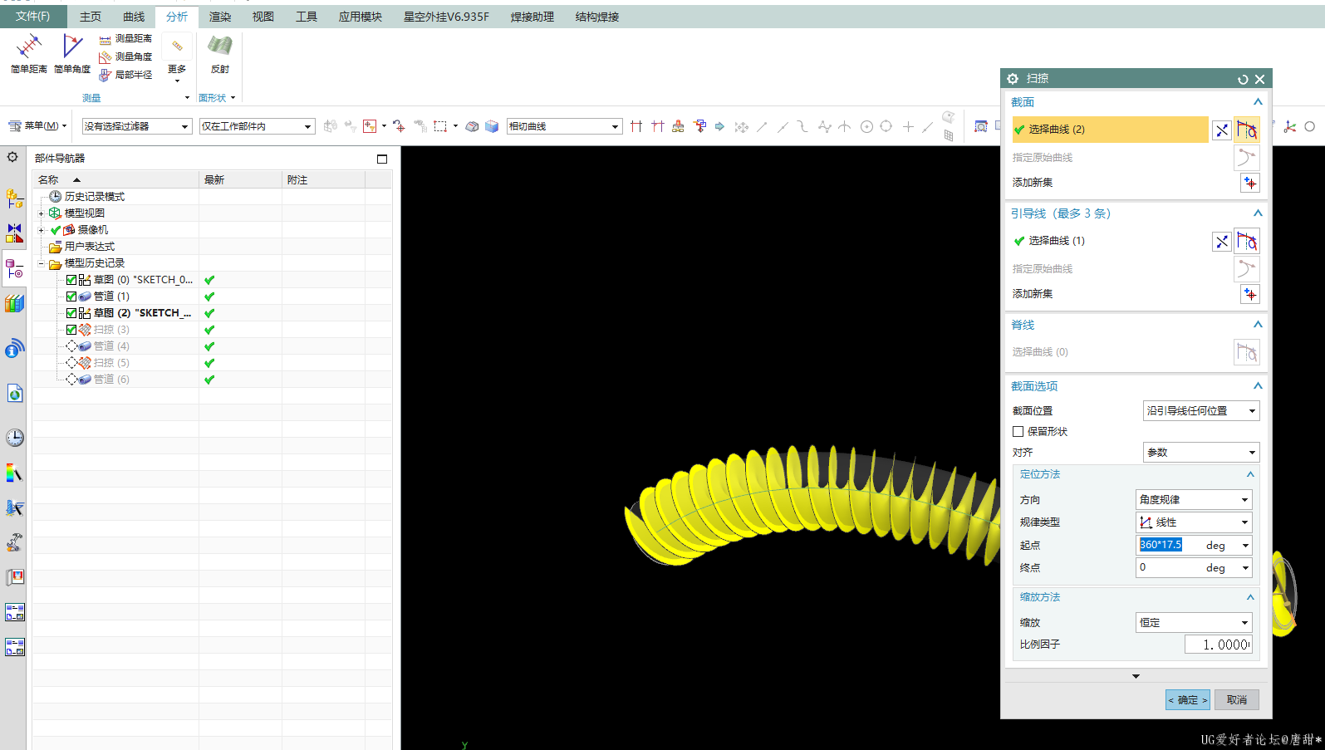Open the Reflection (反射) face analysis tool
The image size is (1325, 750).
click(x=220, y=54)
